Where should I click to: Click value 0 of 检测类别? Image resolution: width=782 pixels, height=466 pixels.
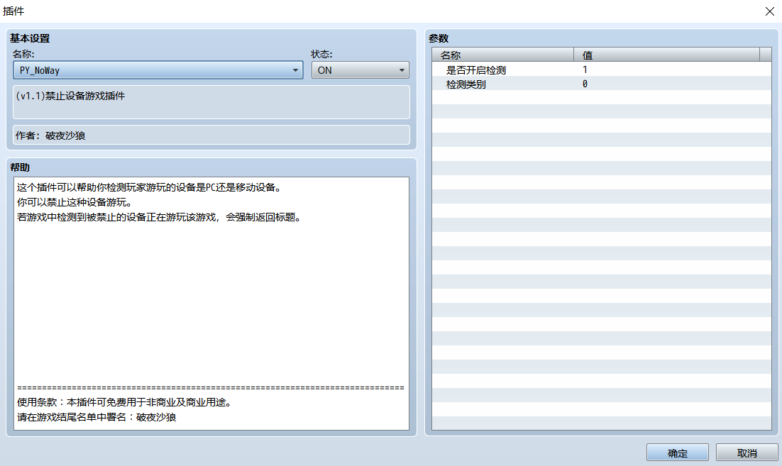click(x=585, y=84)
